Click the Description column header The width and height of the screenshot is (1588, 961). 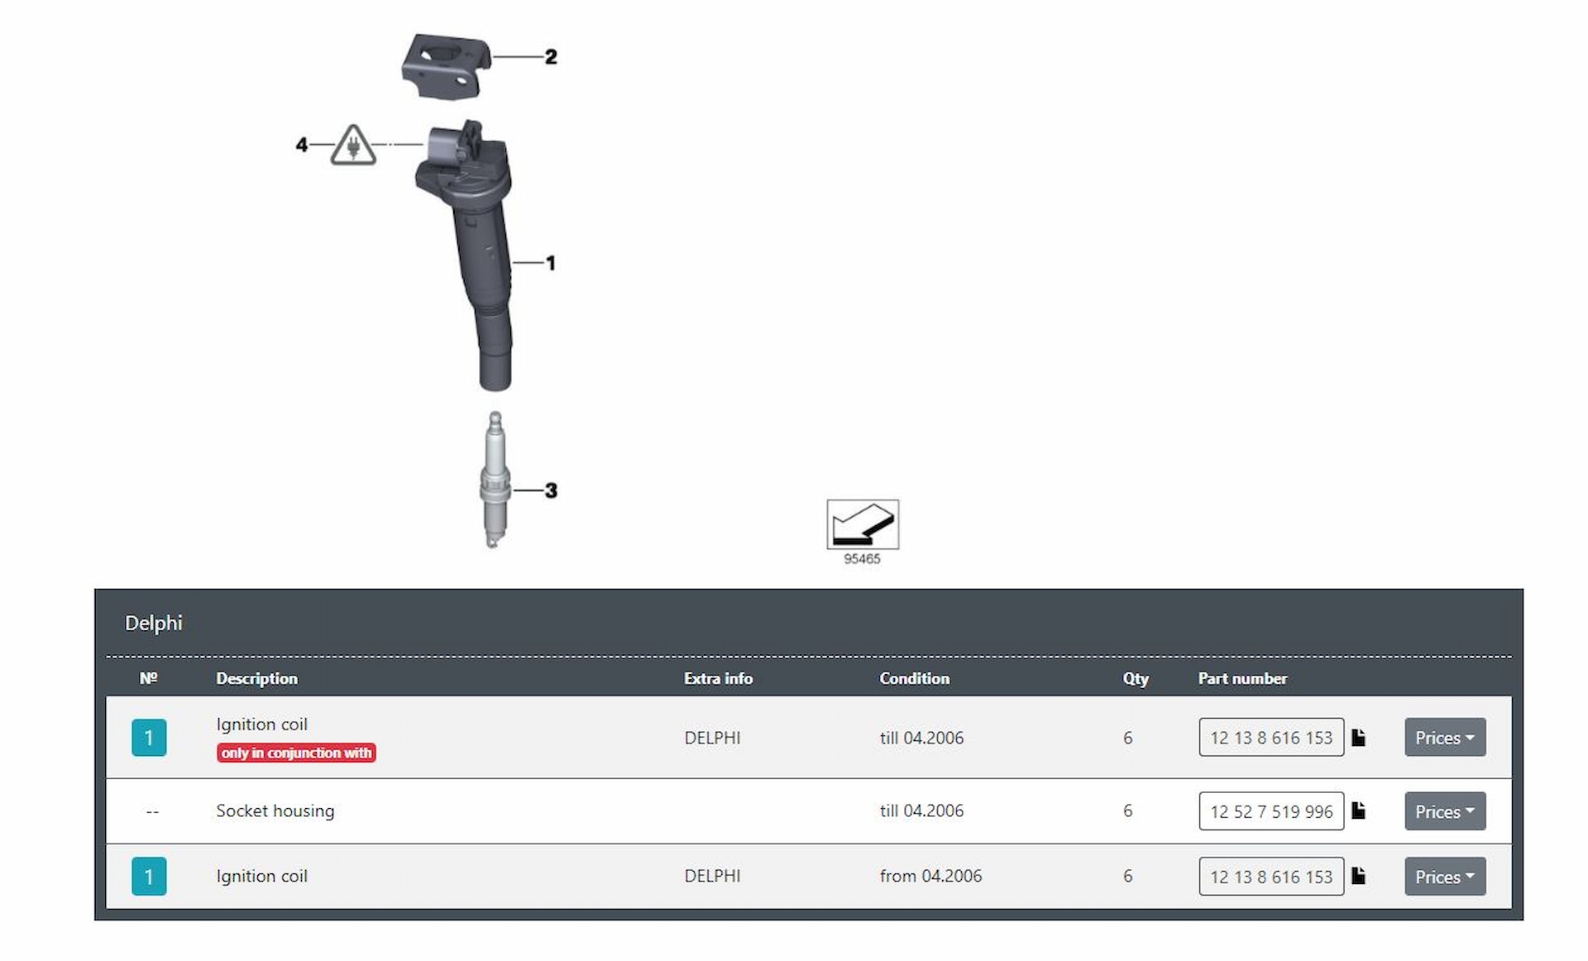point(256,678)
